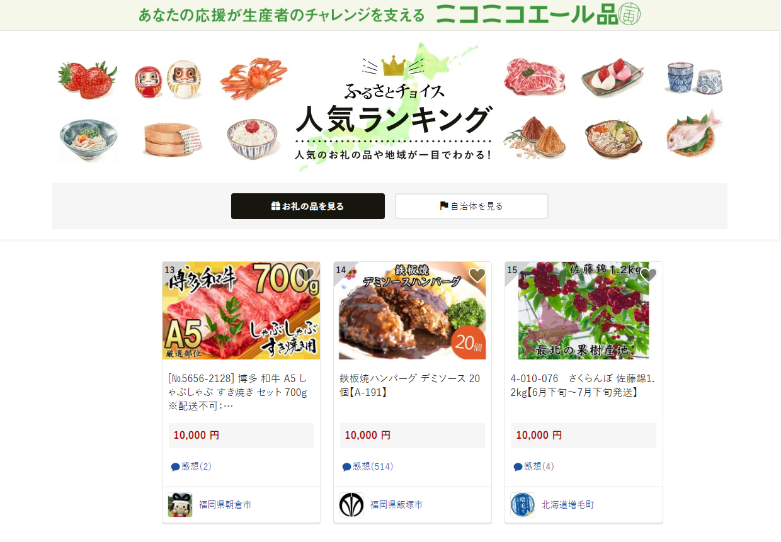781x542 pixels.
Task: Open the 北海道増毛町 municipality link
Action: (x=567, y=505)
